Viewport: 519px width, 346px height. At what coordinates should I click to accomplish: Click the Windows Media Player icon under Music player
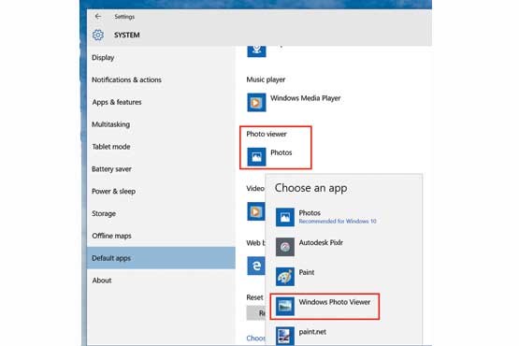[x=256, y=102]
